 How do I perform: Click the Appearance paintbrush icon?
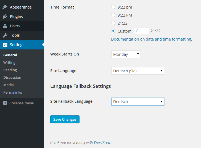[5, 7]
